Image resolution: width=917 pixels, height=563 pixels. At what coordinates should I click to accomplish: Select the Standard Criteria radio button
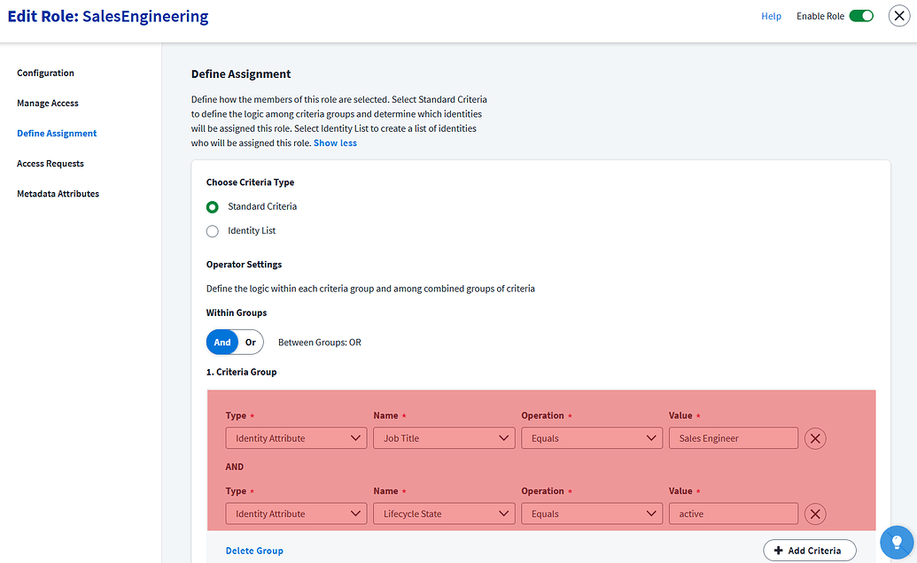tap(213, 206)
